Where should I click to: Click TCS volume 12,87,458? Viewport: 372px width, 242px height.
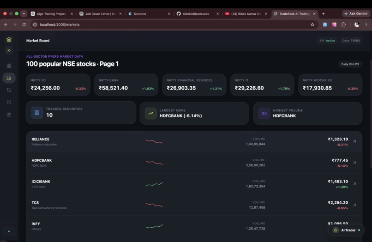257,207
